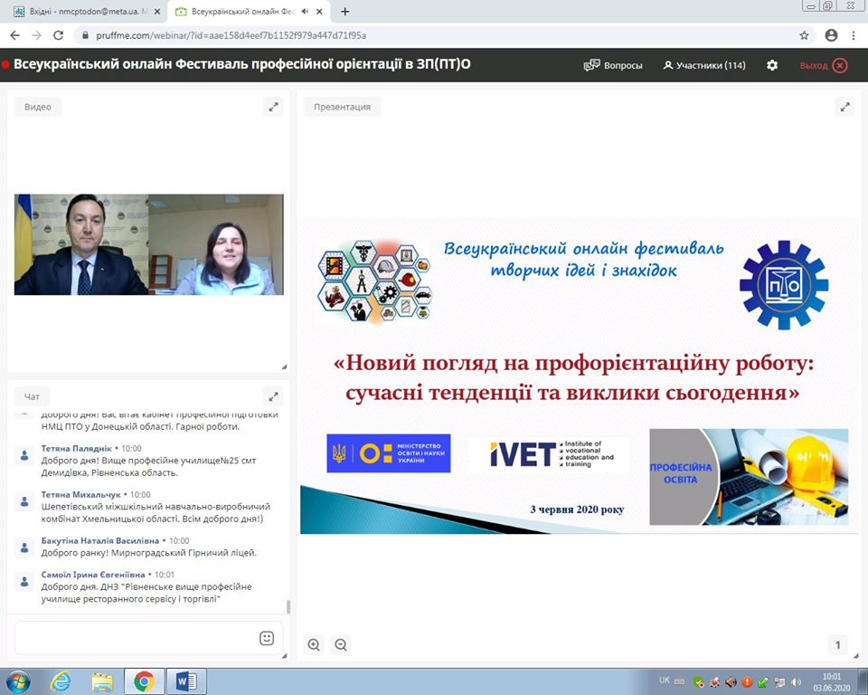The width and height of the screenshot is (868, 695).
Task: Open a new browser tab
Action: (x=344, y=12)
